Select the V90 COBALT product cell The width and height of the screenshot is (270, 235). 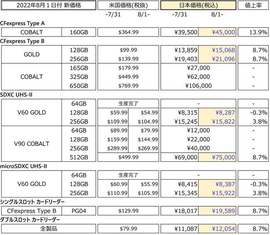click(31, 143)
